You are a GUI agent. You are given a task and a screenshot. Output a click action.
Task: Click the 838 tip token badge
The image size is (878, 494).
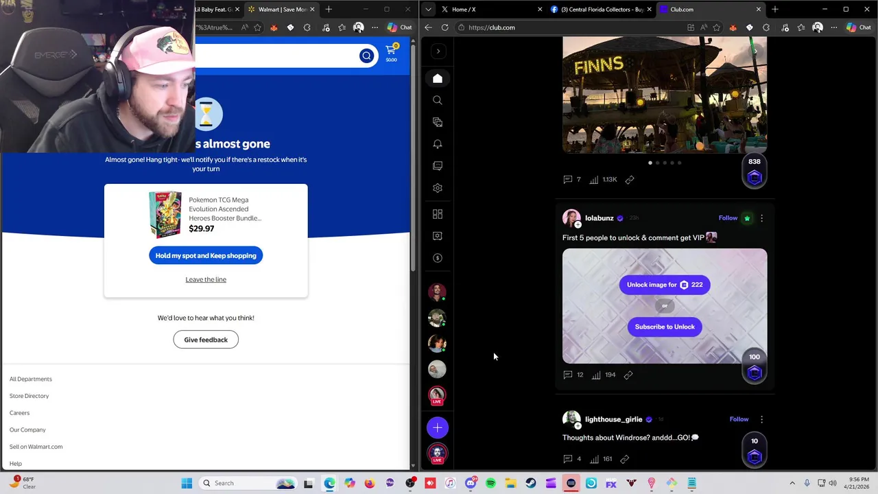(755, 172)
